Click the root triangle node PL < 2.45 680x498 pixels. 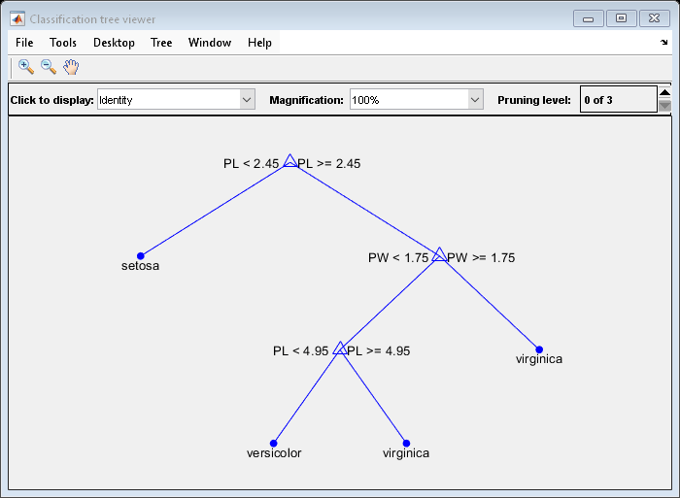(x=289, y=161)
